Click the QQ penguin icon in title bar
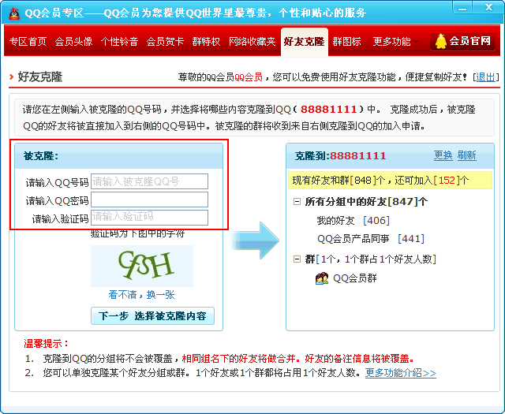The height and width of the screenshot is (414, 505). tap(13, 13)
